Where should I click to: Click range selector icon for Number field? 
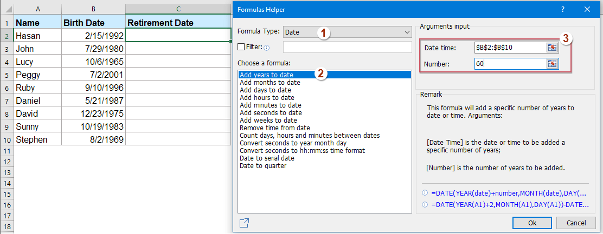point(552,64)
